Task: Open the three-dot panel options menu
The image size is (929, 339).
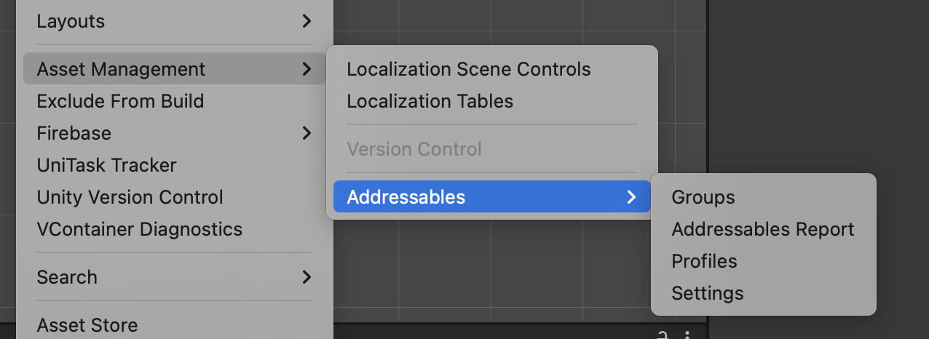Action: [x=687, y=335]
